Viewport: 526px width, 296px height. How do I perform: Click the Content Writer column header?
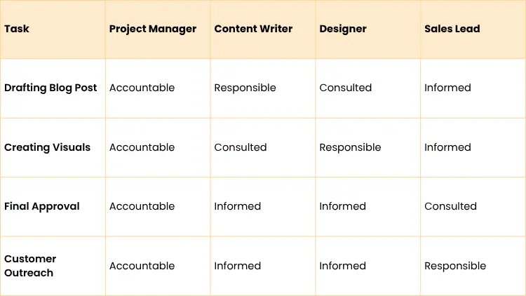253,29
